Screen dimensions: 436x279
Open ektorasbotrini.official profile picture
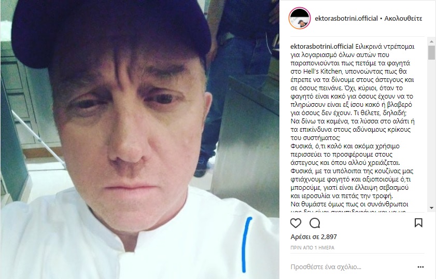point(300,18)
